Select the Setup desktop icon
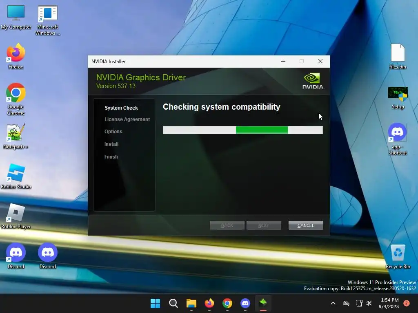418x313 pixels. [398, 98]
